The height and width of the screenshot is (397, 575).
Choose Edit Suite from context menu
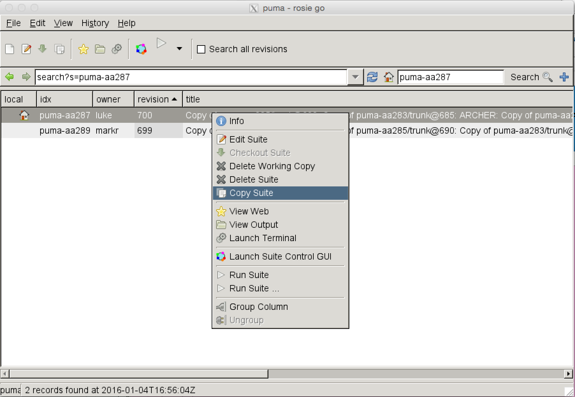pyautogui.click(x=280, y=139)
